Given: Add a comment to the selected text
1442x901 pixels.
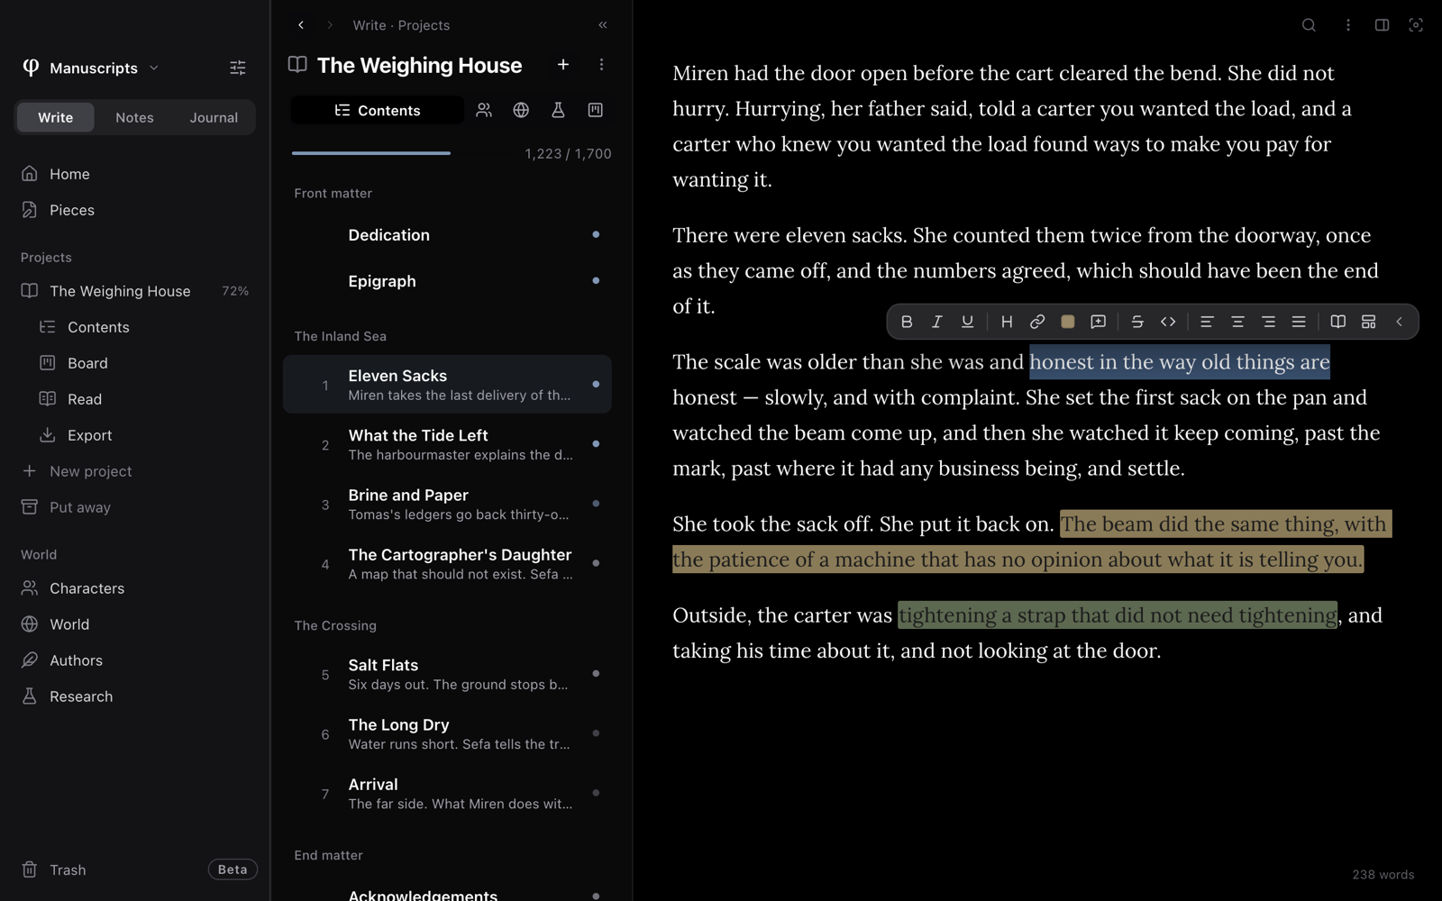Looking at the screenshot, I should coord(1098,322).
